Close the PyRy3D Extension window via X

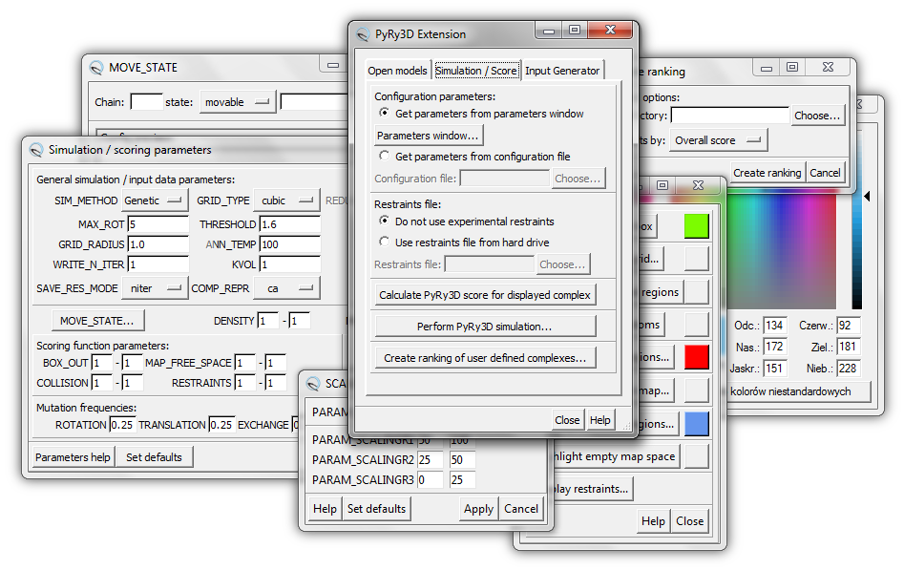(611, 30)
